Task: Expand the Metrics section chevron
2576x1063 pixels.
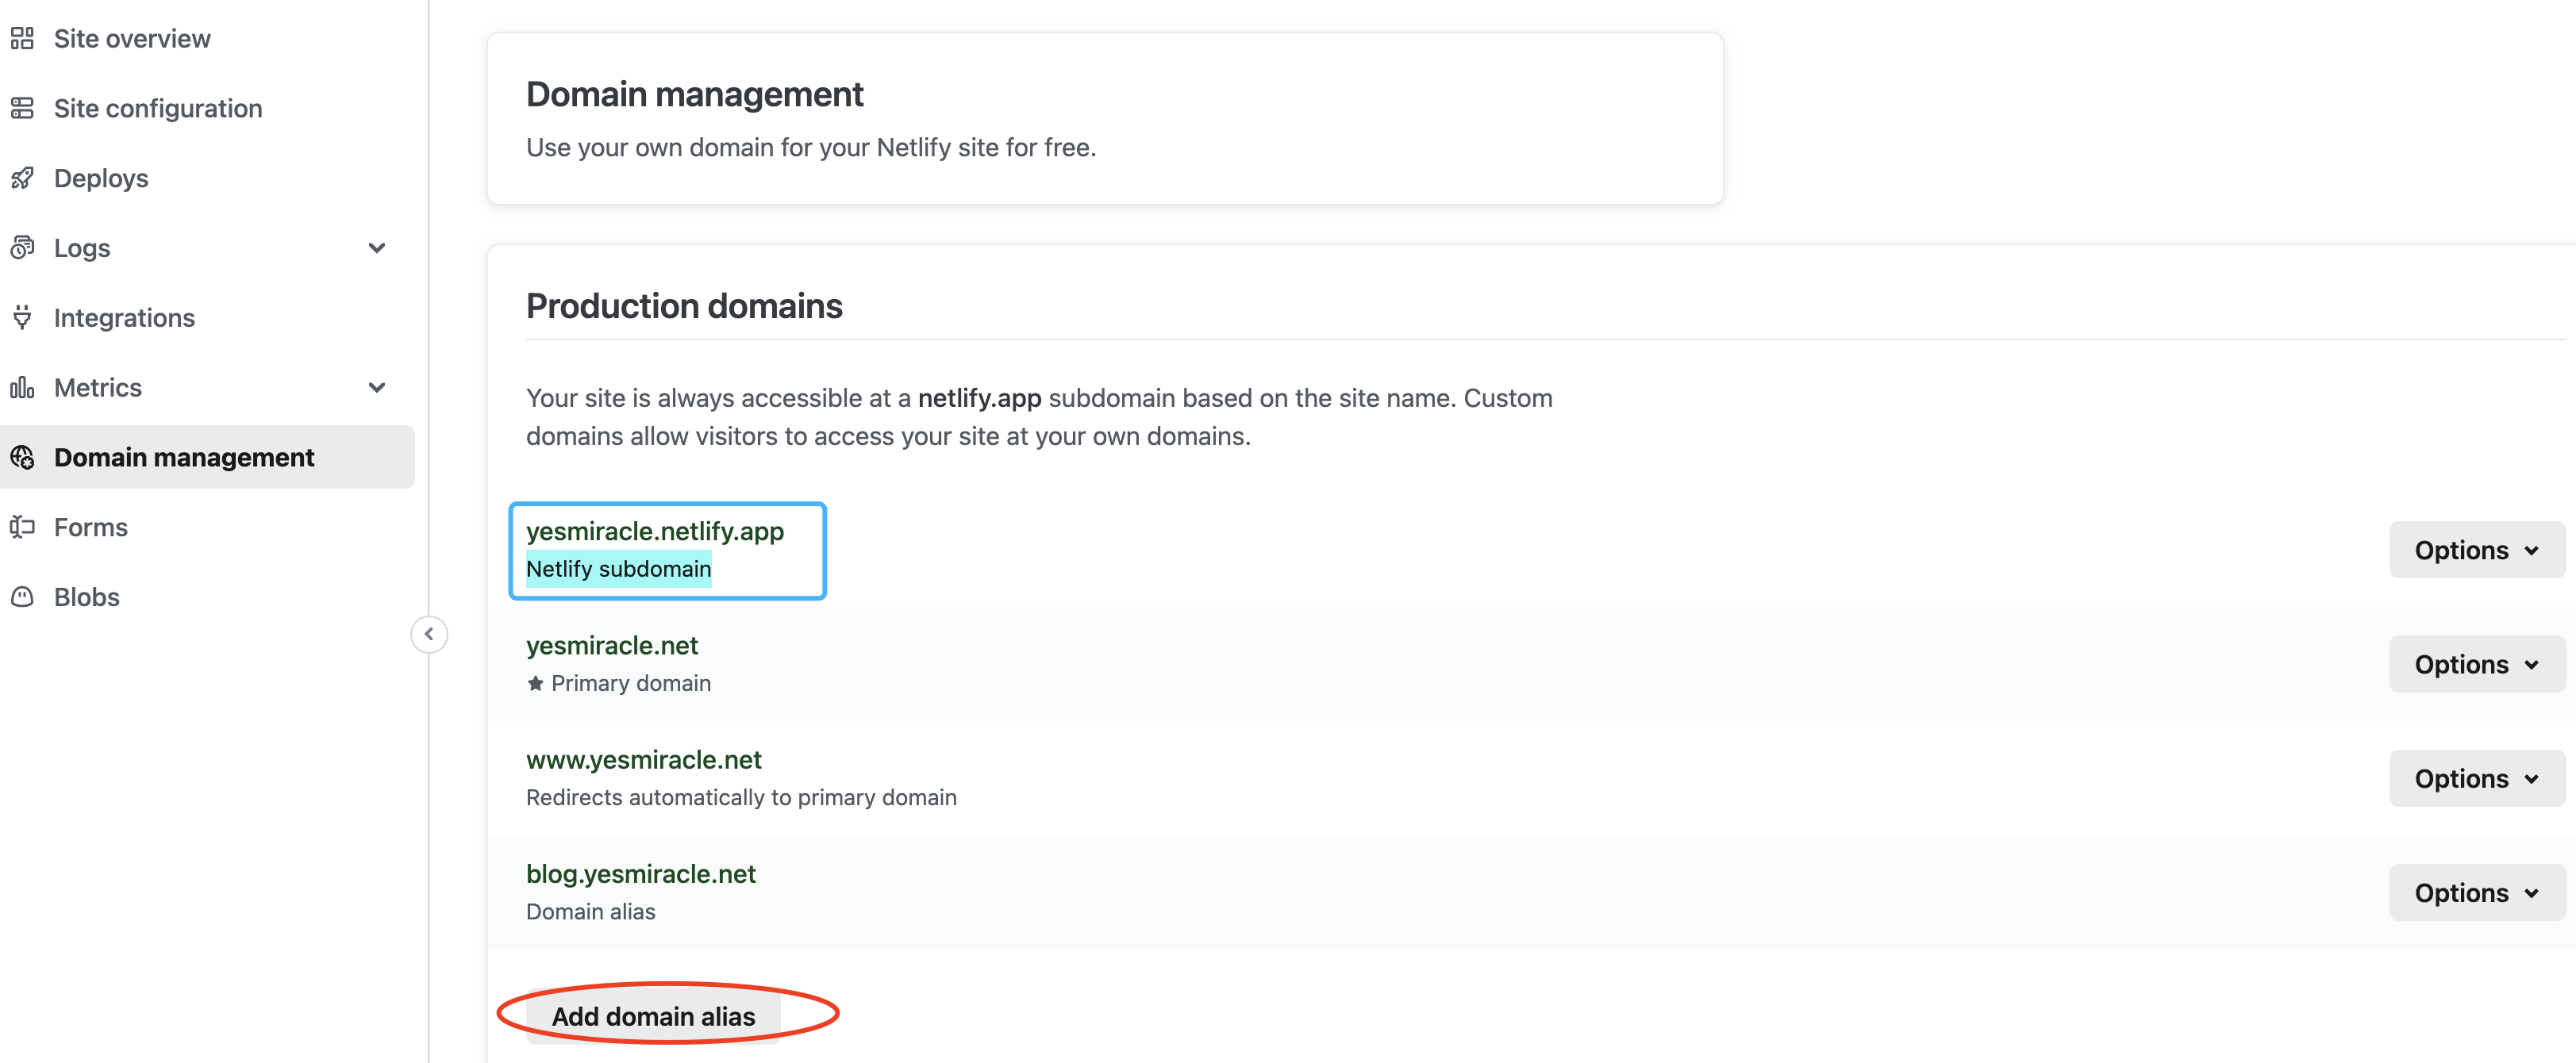Action: coord(376,387)
